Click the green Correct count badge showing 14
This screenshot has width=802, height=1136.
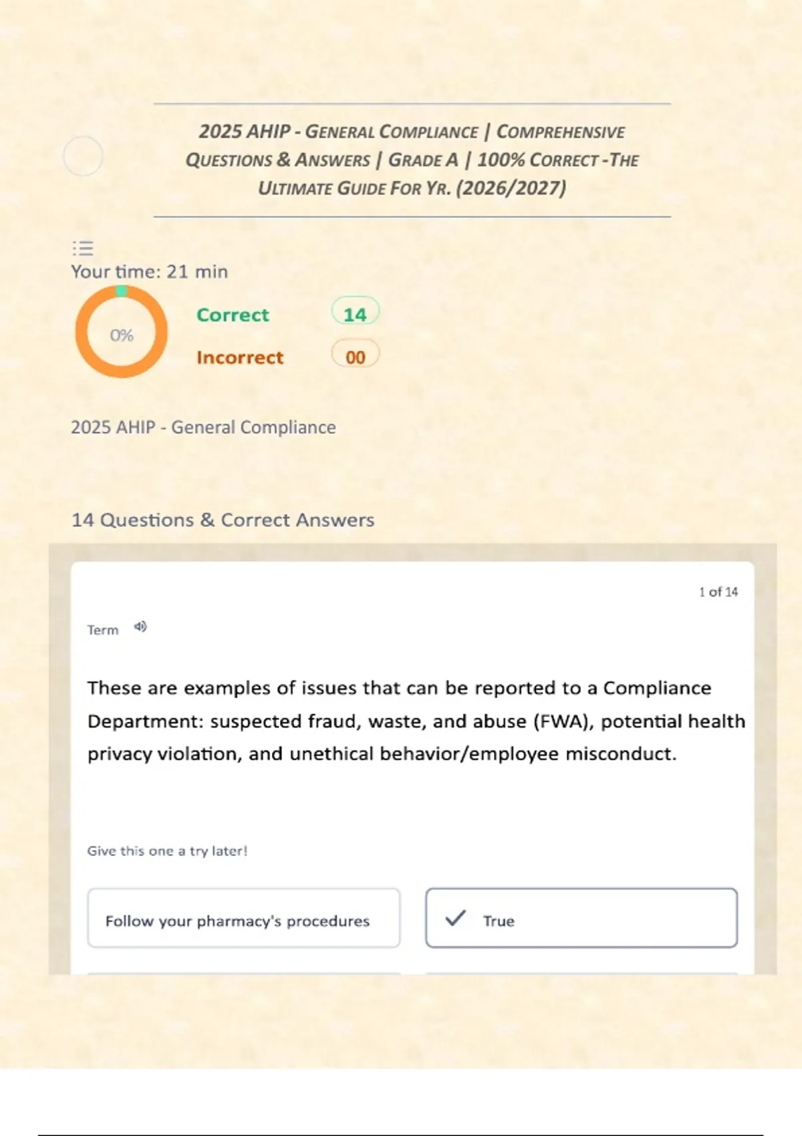(355, 312)
